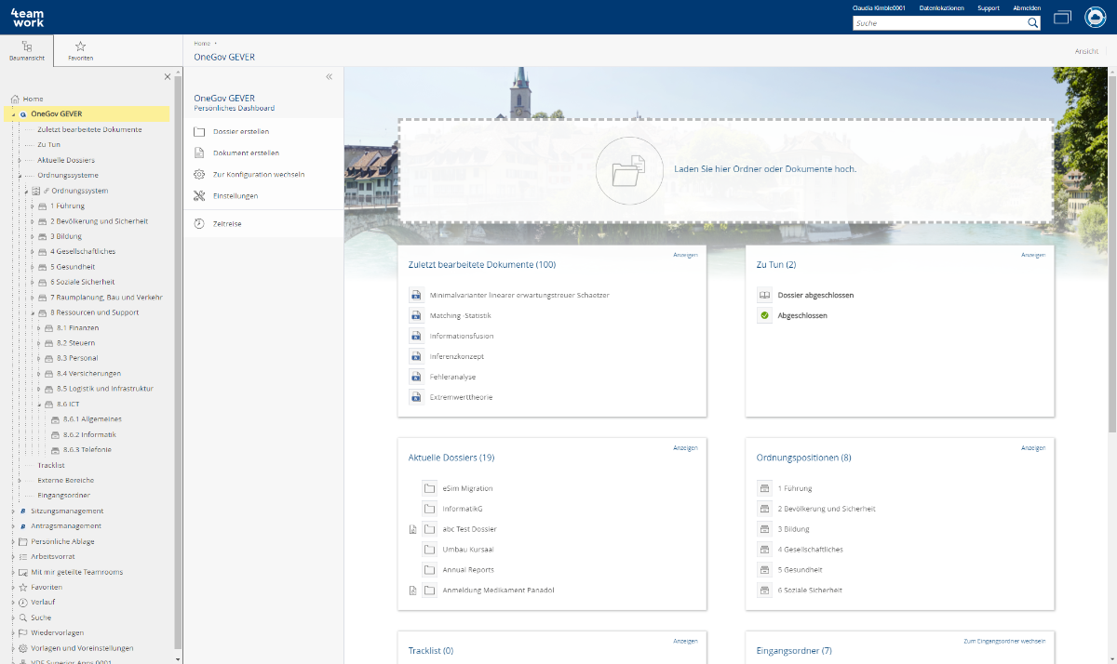This screenshot has height=664, width=1117.
Task: Click the flag icon beside Wiedervorlagen in the tree
Action: point(23,632)
